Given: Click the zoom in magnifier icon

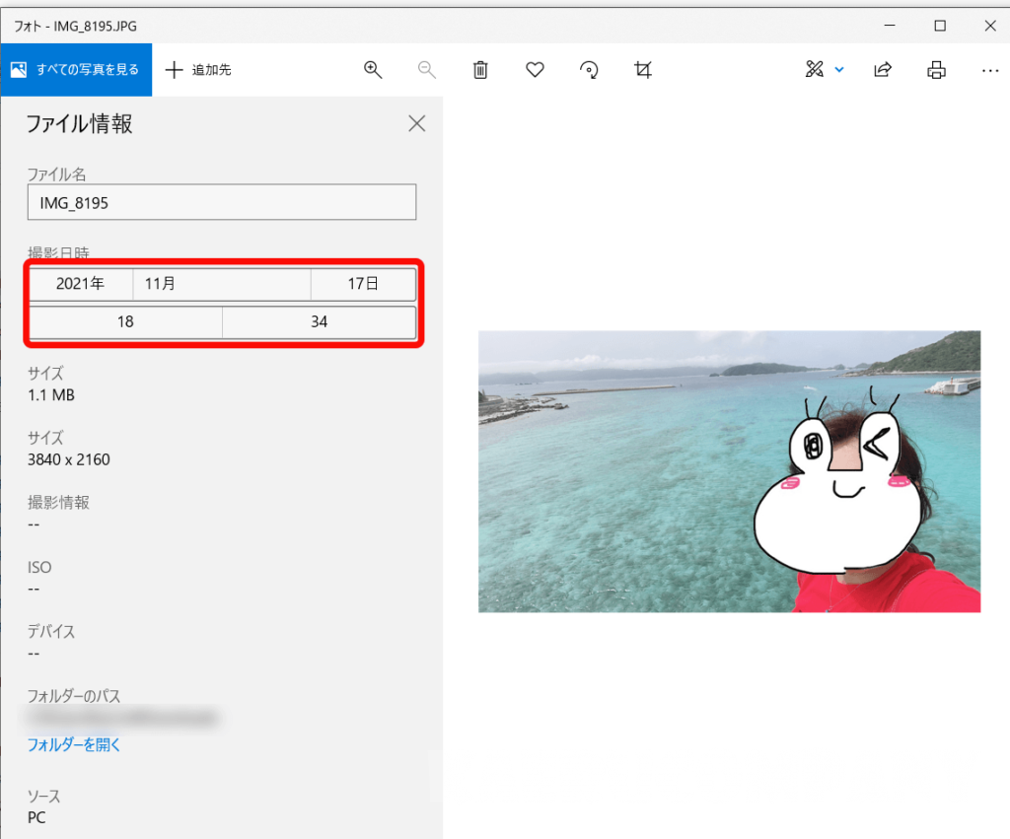Looking at the screenshot, I should click(373, 70).
